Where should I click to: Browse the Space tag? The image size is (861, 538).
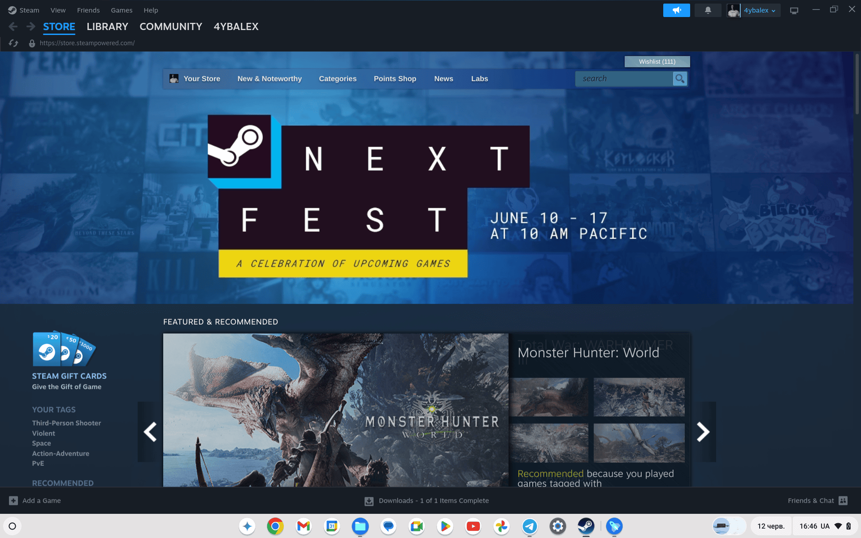click(41, 443)
